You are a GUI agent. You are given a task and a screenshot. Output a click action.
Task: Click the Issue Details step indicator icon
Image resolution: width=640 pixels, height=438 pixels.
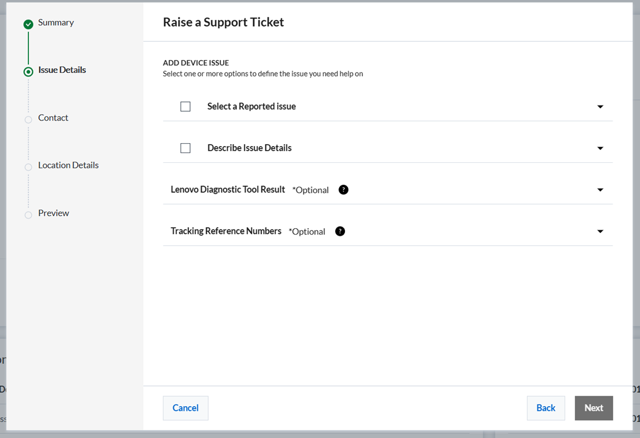[28, 72]
